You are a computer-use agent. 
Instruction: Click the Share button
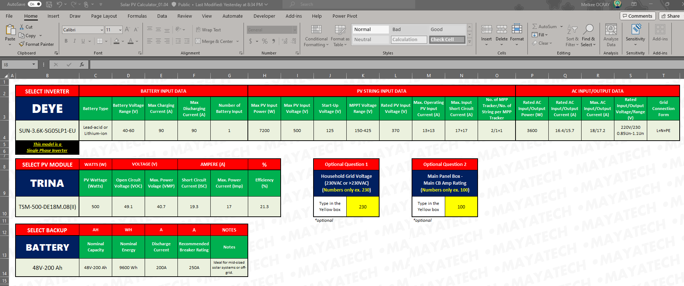pyautogui.click(x=671, y=16)
